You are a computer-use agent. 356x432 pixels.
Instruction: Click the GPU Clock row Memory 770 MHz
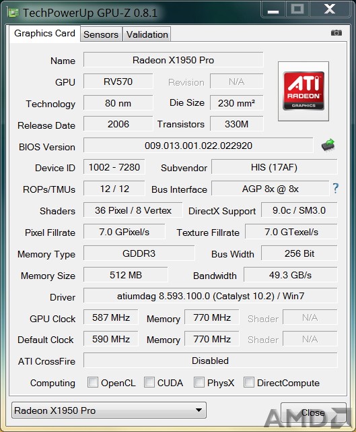point(212,317)
